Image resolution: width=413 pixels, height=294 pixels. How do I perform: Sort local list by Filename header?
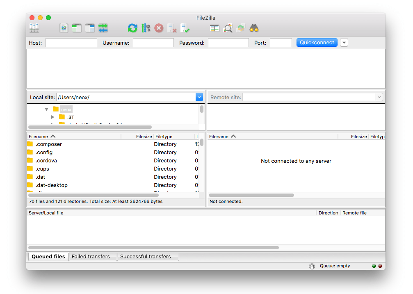[x=74, y=137]
